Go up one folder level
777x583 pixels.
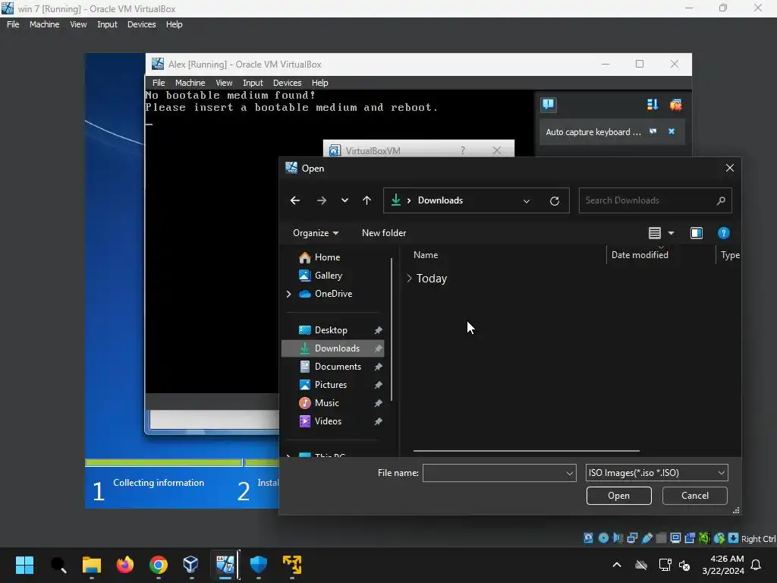pyautogui.click(x=366, y=200)
